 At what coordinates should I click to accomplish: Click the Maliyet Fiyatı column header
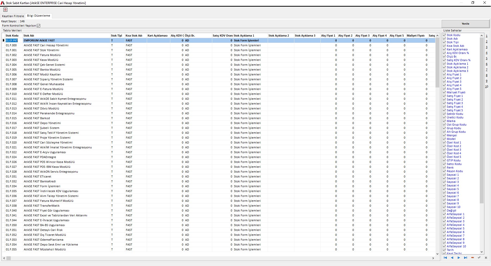click(417, 36)
